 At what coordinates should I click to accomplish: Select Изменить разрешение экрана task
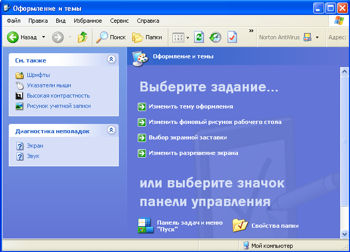(193, 153)
